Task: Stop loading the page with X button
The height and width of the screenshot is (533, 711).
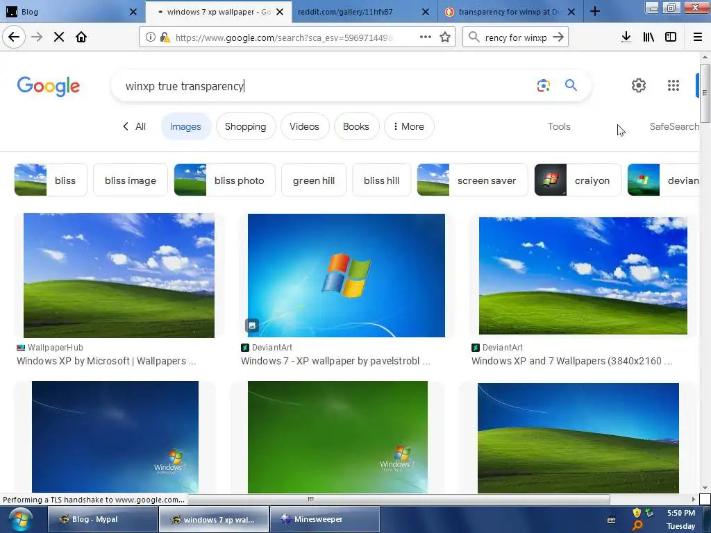Action: pos(59,37)
